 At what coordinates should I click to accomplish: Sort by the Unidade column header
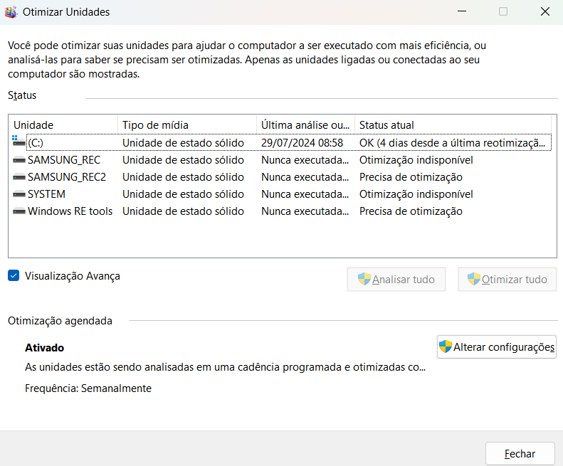tap(63, 125)
